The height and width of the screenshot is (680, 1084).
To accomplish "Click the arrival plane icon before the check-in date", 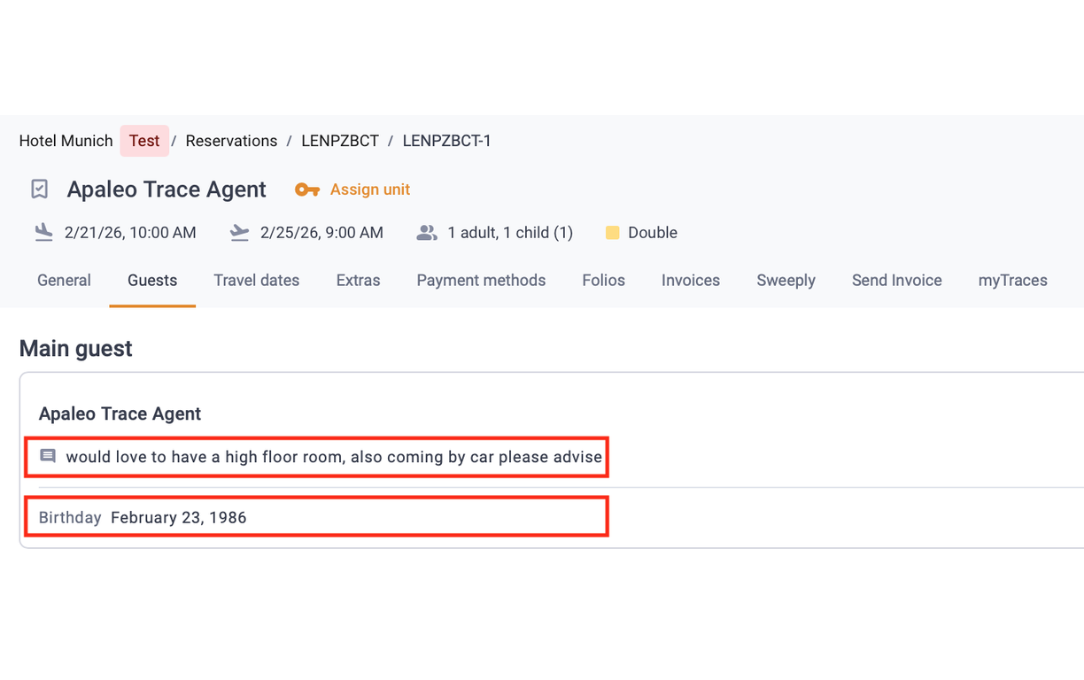I will 43,232.
